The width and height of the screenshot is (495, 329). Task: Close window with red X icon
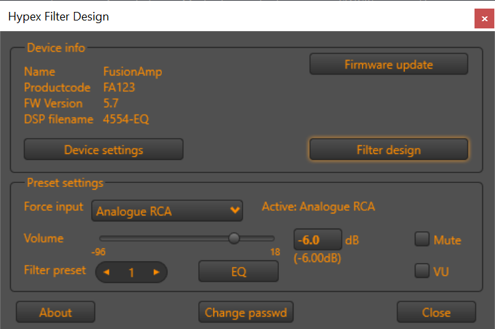click(x=484, y=18)
